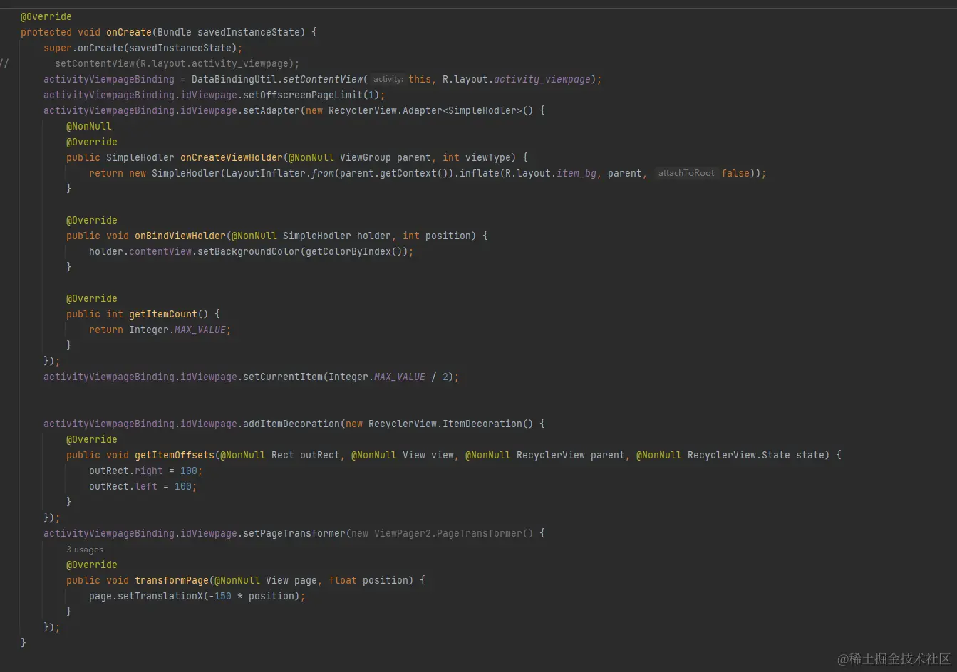Viewport: 957px width, 672px height.
Task: Click the "false" literal in inflate call
Action: (x=735, y=173)
